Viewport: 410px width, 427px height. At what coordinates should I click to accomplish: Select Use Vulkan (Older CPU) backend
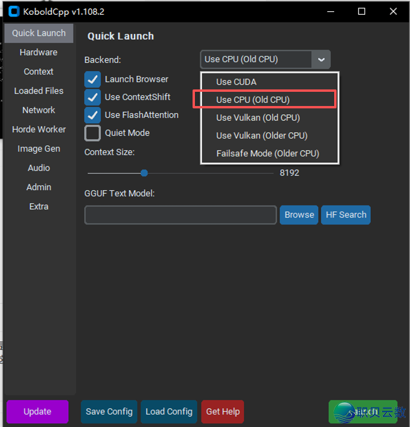pyautogui.click(x=261, y=136)
